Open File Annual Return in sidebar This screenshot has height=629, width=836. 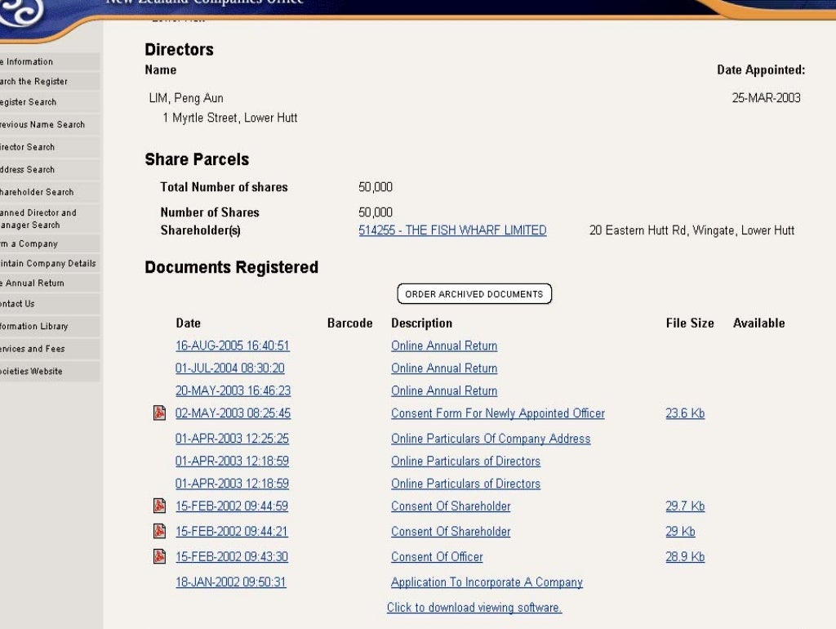50,283
